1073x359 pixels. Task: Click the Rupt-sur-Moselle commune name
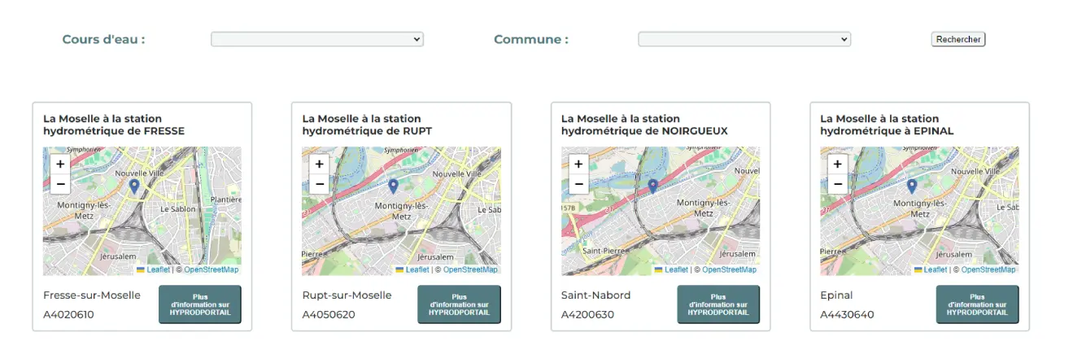click(347, 295)
